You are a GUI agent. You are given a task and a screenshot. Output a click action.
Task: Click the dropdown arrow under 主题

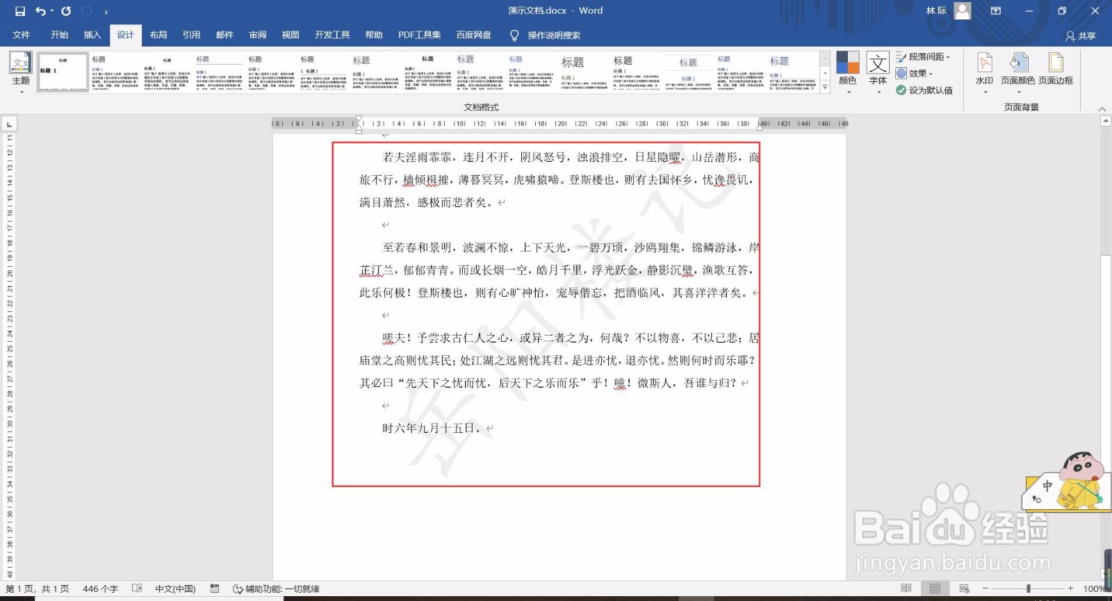[21, 92]
